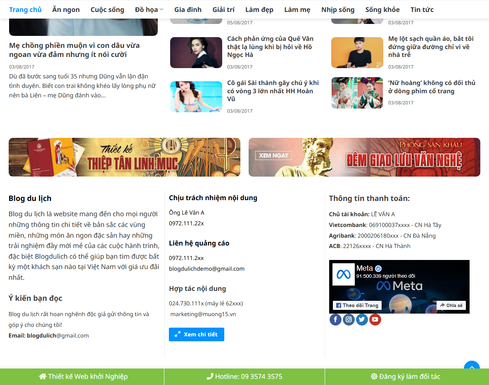The height and width of the screenshot is (385, 489).
Task: Click the home icon next to Thiết kế Web khởi Nghiệp
Action: click(x=42, y=376)
